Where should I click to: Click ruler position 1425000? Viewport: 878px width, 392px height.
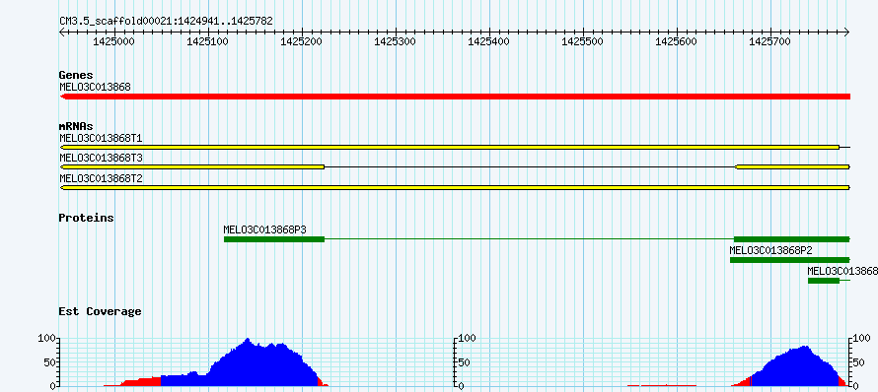114,41
